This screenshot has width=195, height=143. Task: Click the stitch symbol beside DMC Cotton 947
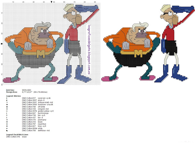[7, 113]
